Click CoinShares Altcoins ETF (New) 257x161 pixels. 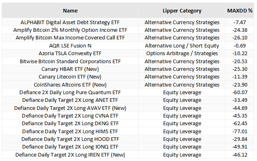coord(70,85)
